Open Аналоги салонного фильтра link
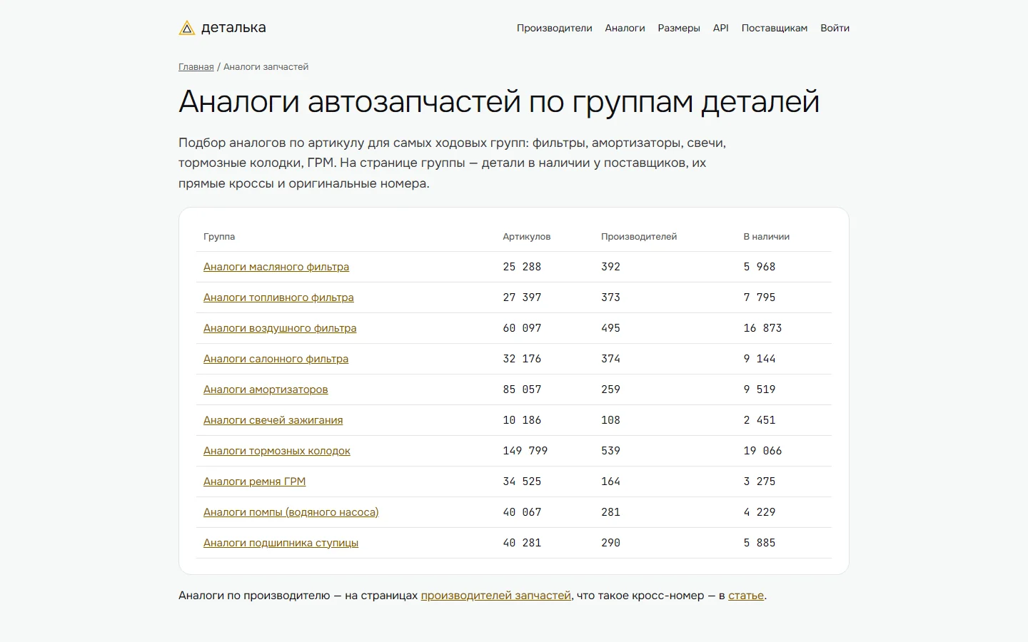This screenshot has height=642, width=1028. pos(276,359)
